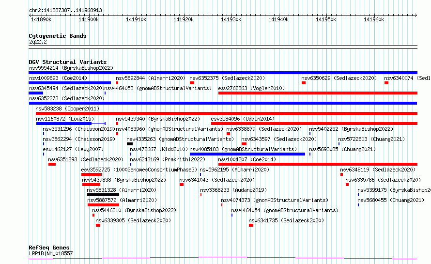Select nsv5887572 (Almarri2020) label
Viewport: 431px width, 264px height.
pos(122,200)
